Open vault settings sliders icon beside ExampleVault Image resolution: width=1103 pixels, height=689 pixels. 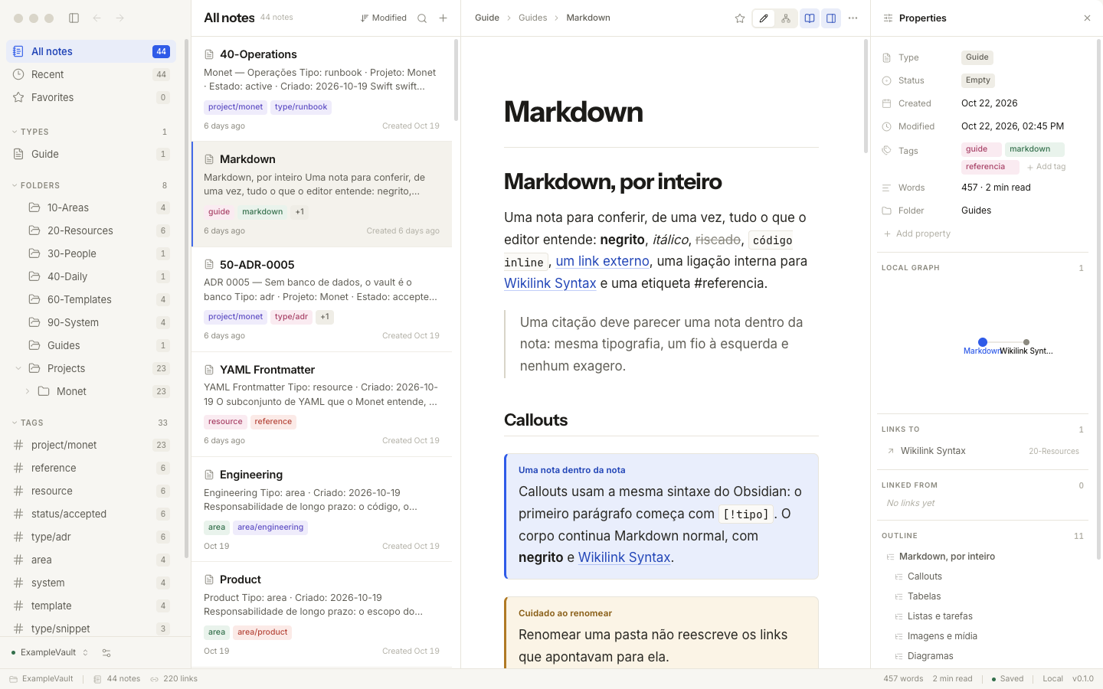tap(106, 653)
